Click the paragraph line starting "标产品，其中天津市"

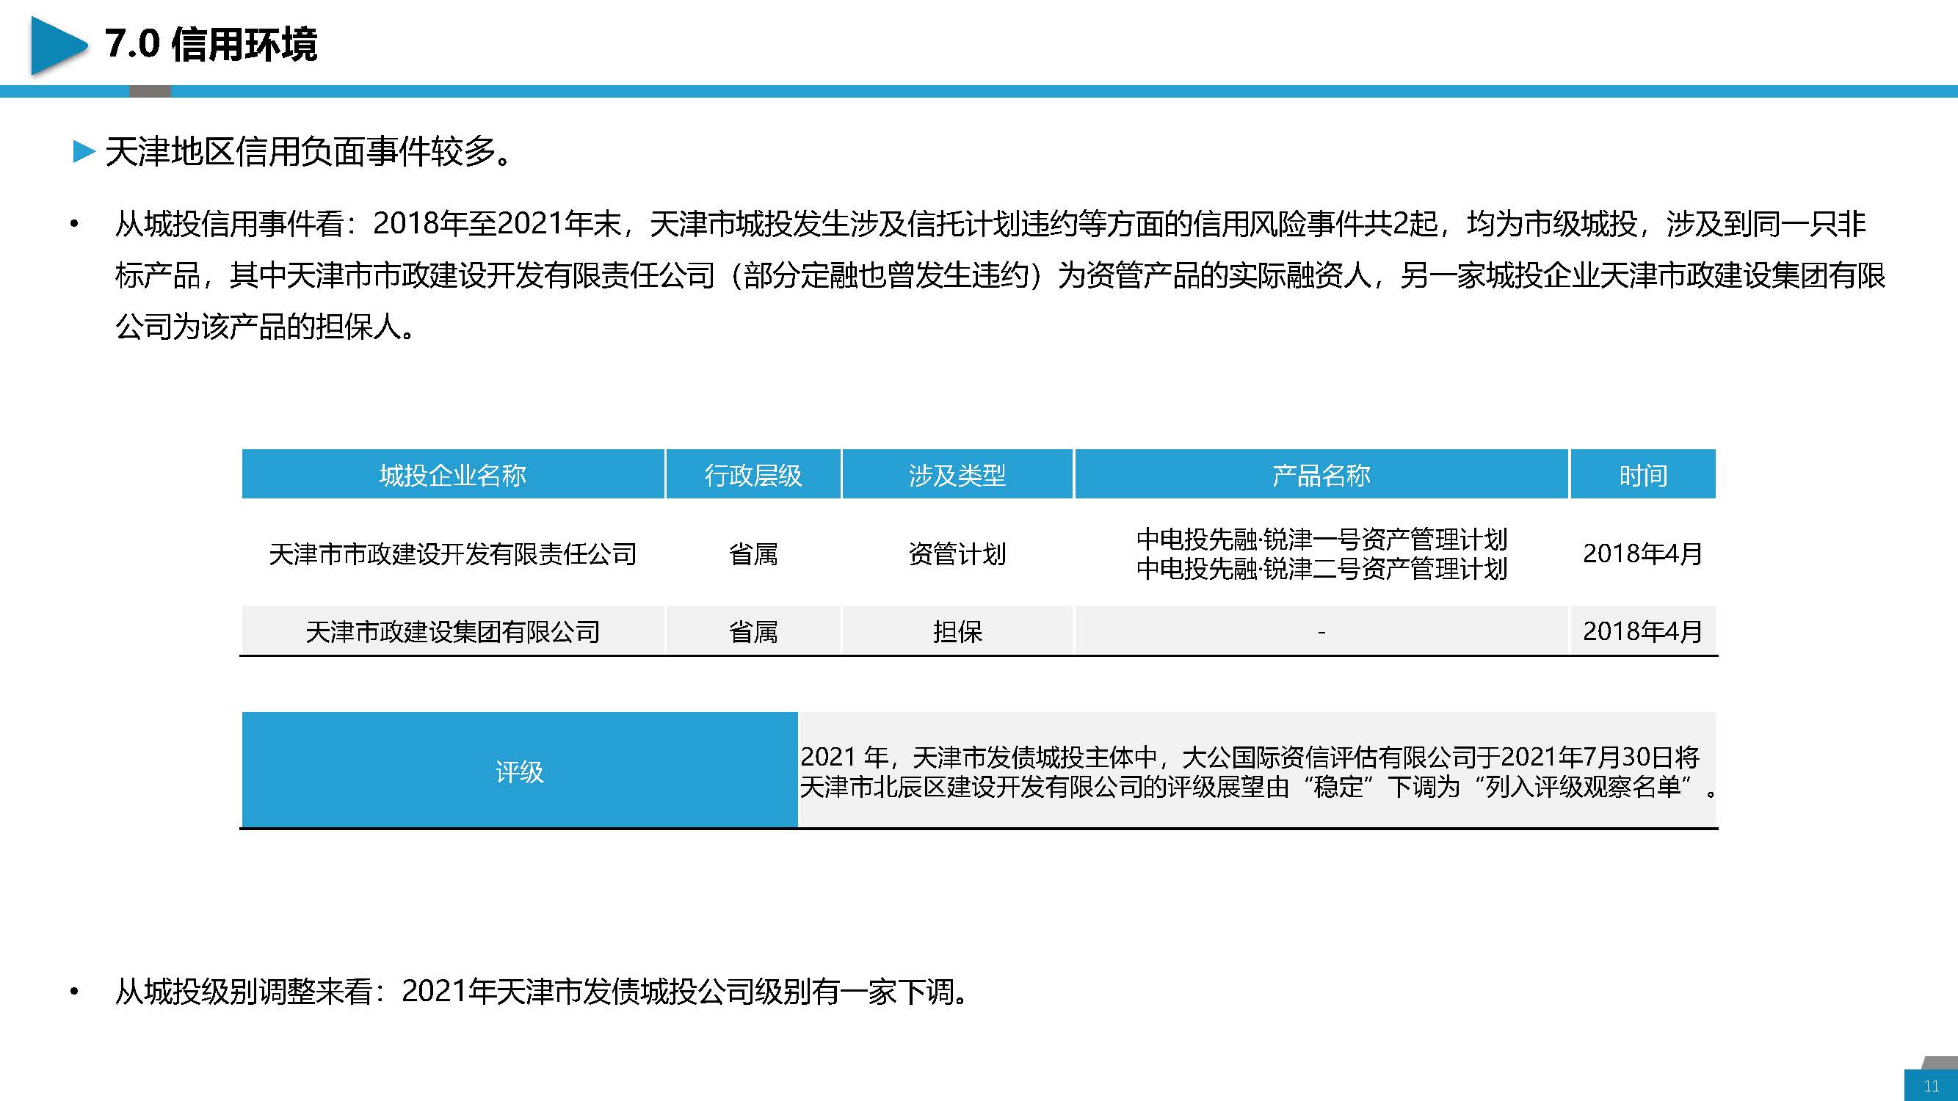[1000, 275]
